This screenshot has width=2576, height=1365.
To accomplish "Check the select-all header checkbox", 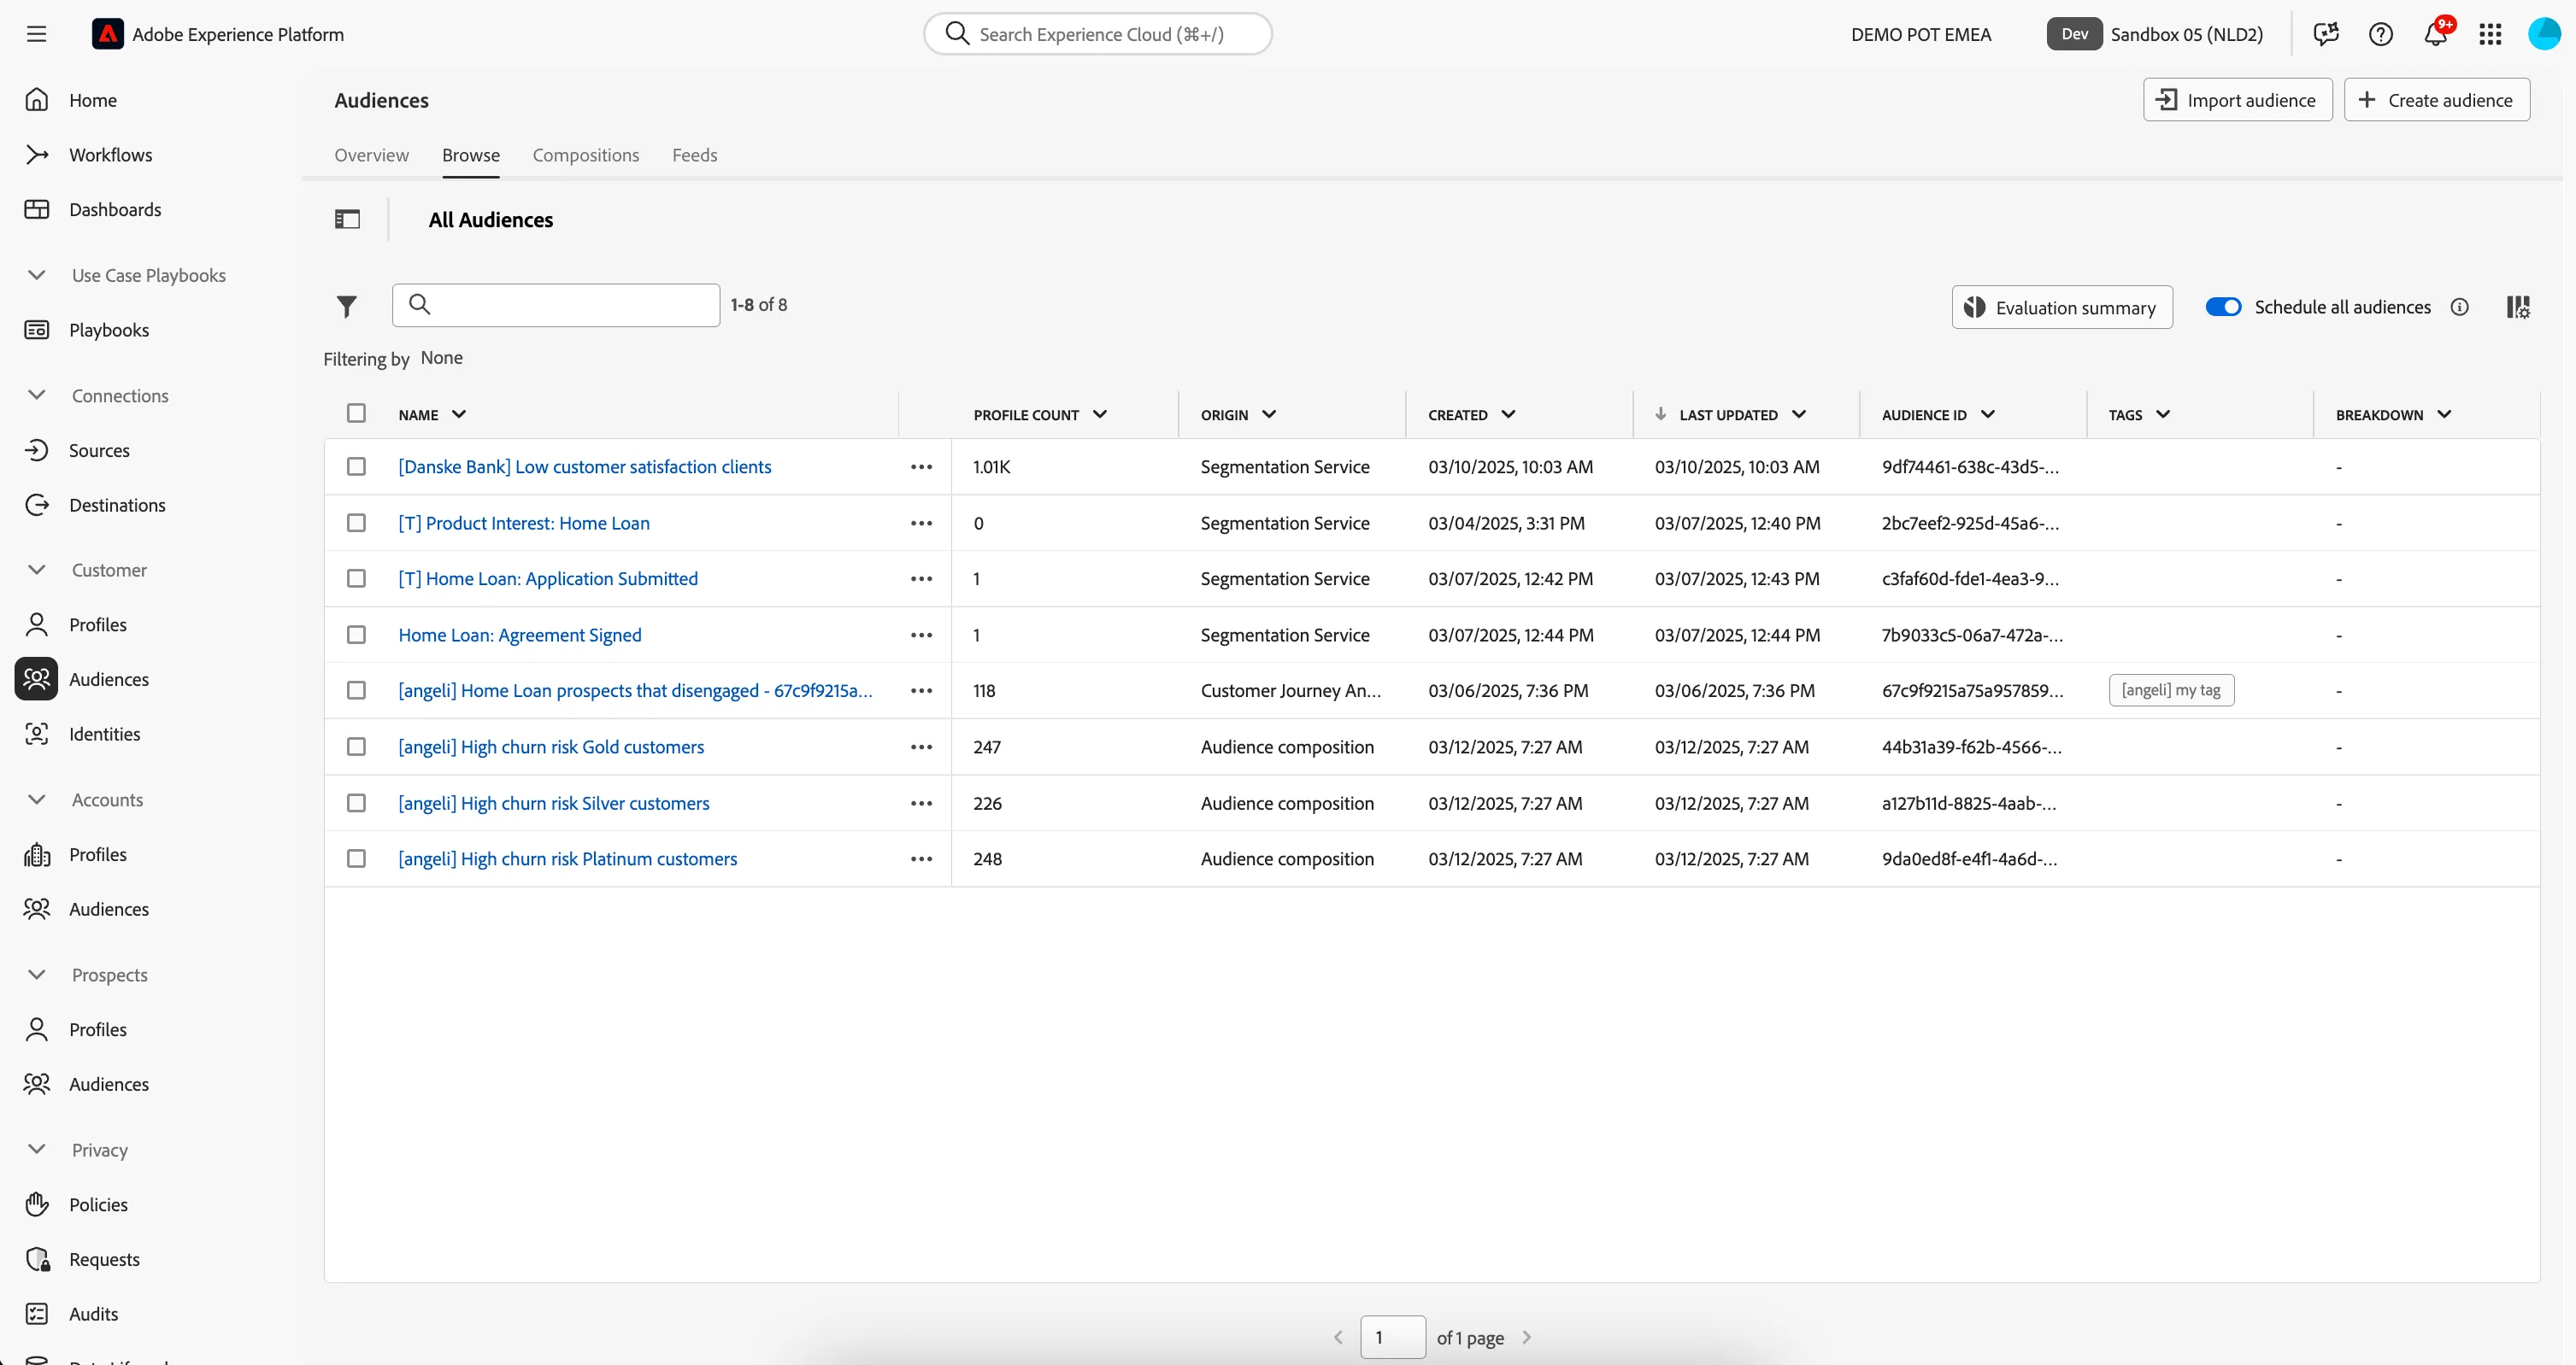I will [356, 413].
